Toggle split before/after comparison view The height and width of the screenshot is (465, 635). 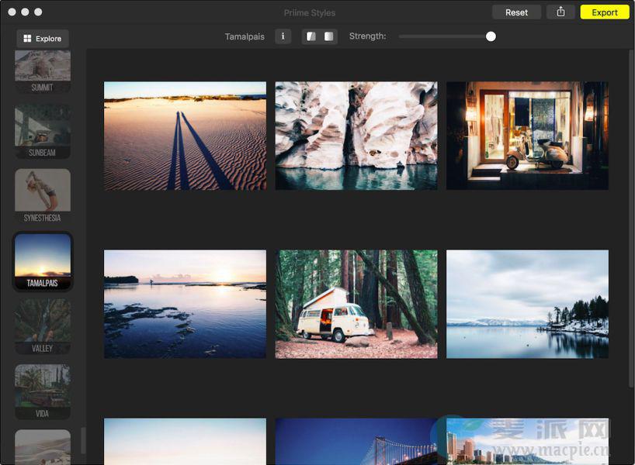(311, 36)
